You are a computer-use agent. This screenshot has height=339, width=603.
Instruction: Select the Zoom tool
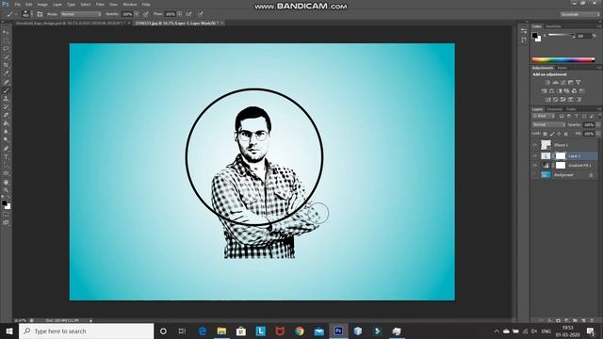[6, 190]
